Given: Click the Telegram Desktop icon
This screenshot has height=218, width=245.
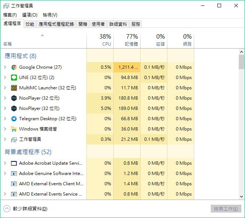Looking at the screenshot, I should point(14,119).
